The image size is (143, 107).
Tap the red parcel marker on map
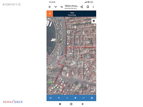[x=82, y=56]
